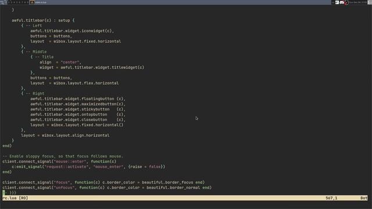Click the 'align = "center",' line
Viewport: 372px width, 209px height.
pos(60,62)
